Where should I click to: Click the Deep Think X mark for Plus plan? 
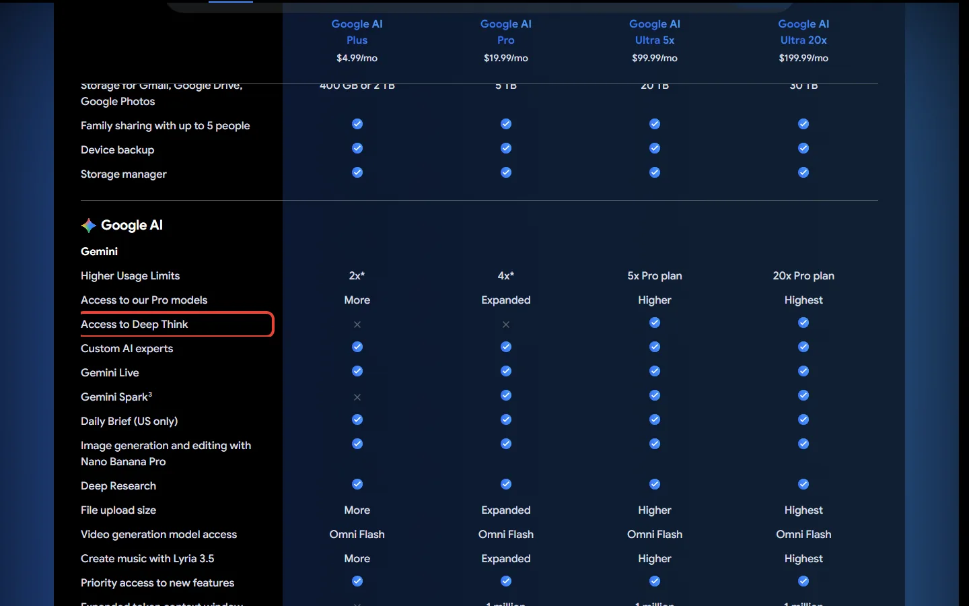tap(357, 325)
